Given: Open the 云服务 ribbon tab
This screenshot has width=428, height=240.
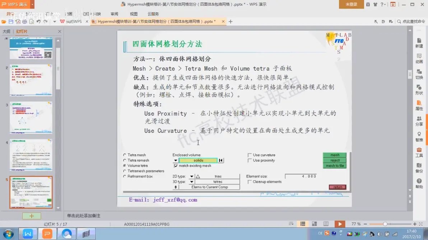Looking at the screenshot, I should 153,14.
